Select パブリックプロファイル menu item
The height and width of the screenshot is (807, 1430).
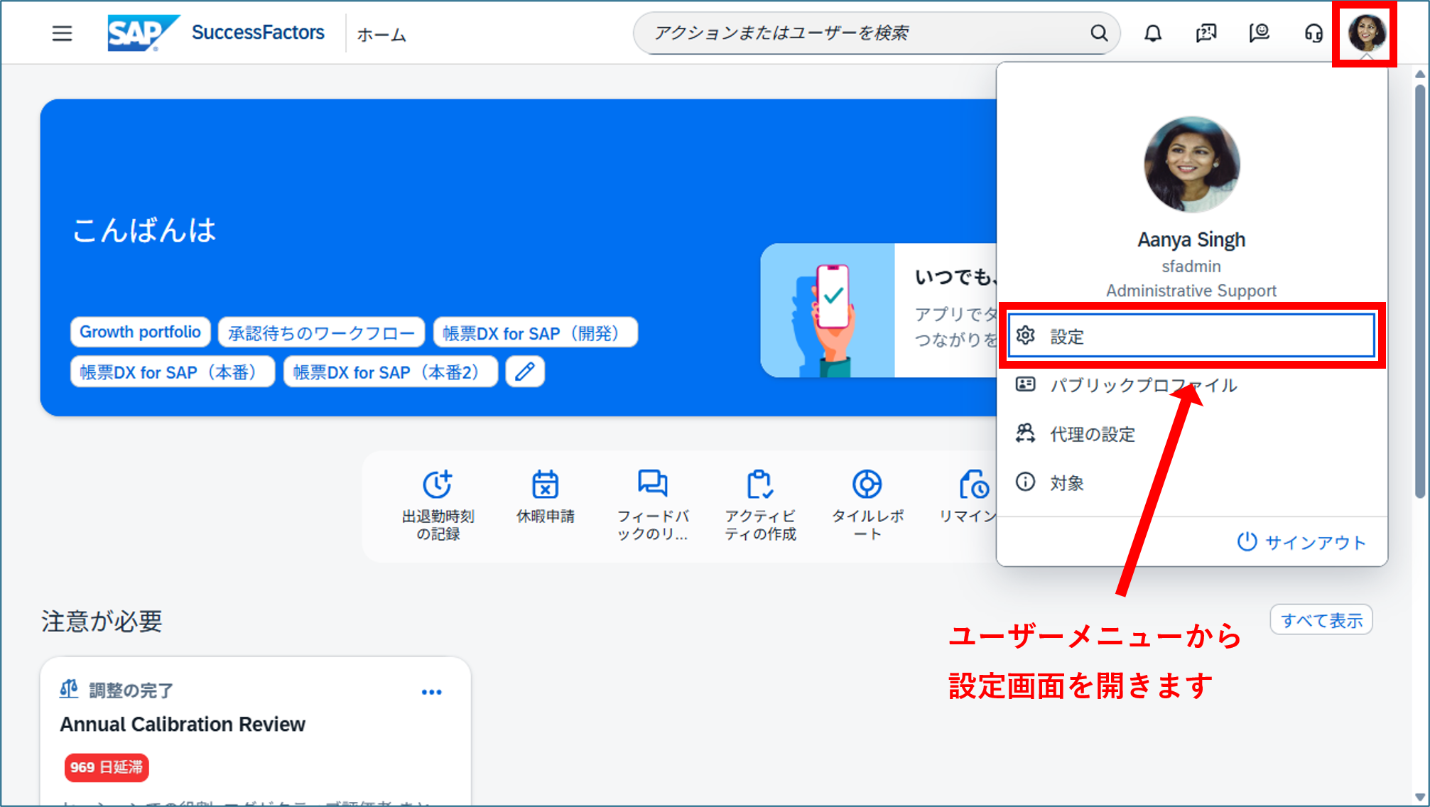[1191, 385]
